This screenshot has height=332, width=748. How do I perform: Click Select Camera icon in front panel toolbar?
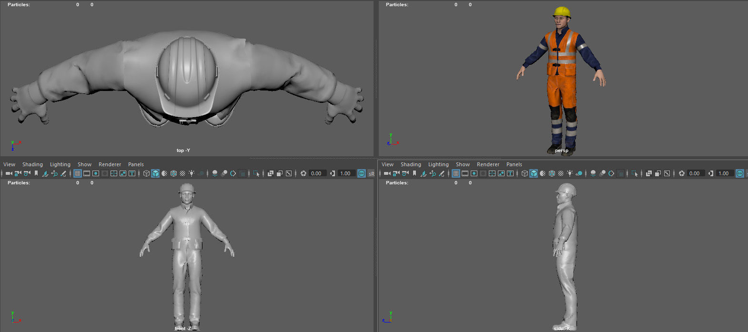click(9, 173)
